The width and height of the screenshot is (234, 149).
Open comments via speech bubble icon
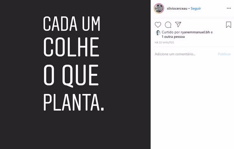point(168,25)
